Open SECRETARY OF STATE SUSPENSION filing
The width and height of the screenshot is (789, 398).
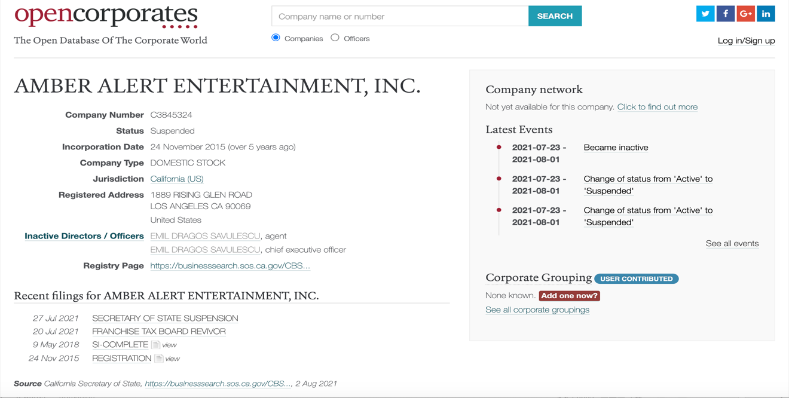pyautogui.click(x=165, y=319)
